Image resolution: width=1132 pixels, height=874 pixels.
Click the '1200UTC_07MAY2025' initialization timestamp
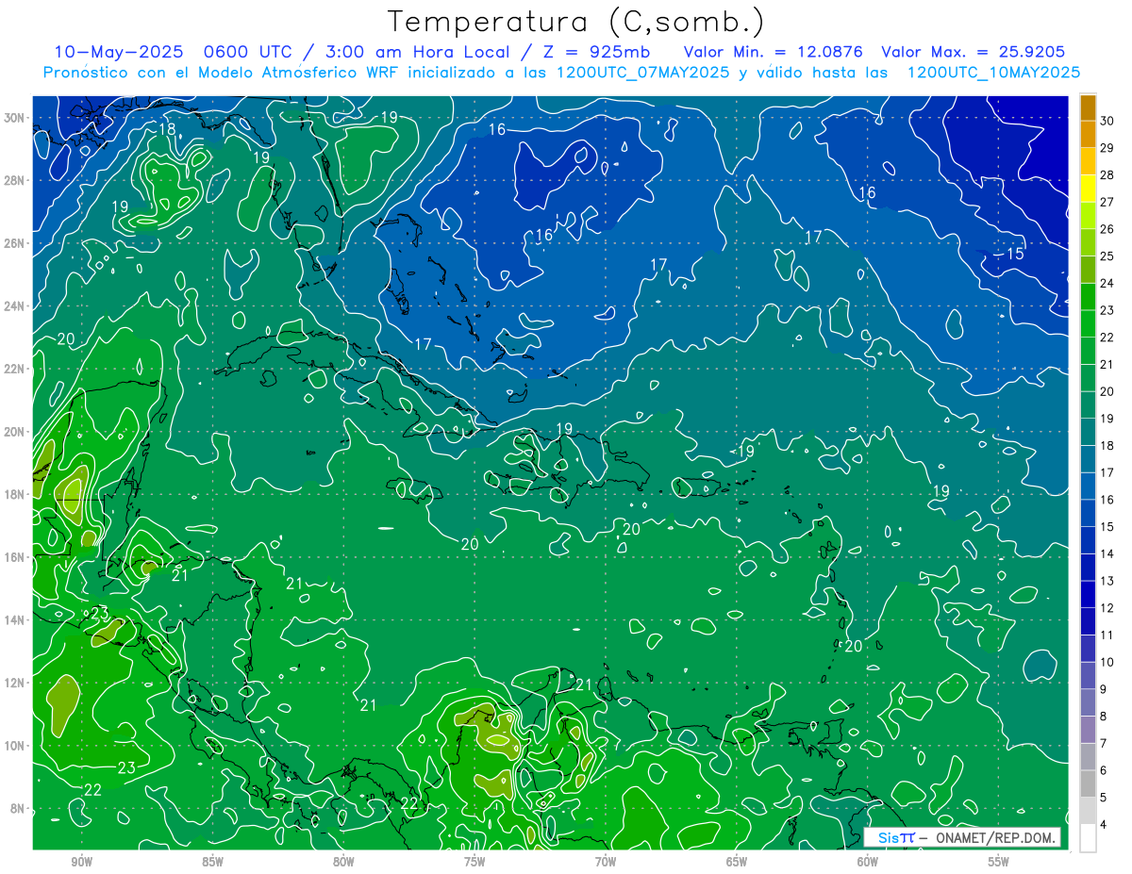coord(642,73)
